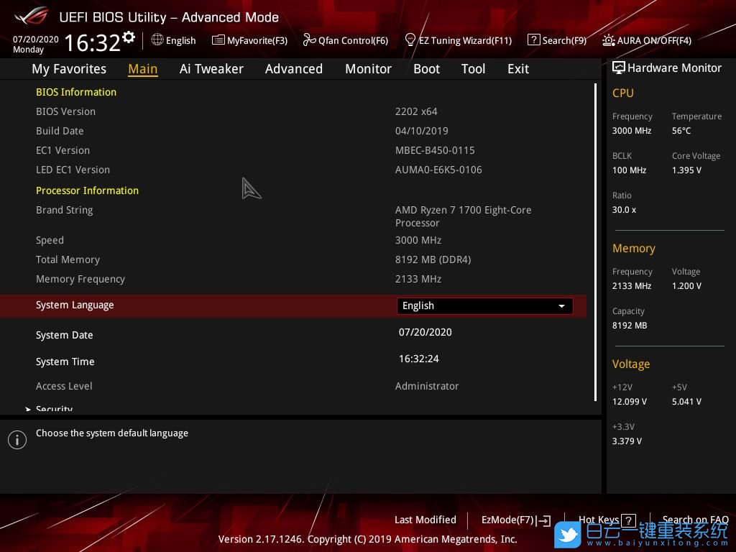736x552 pixels.
Task: Open the System Language dropdown
Action: coord(484,306)
